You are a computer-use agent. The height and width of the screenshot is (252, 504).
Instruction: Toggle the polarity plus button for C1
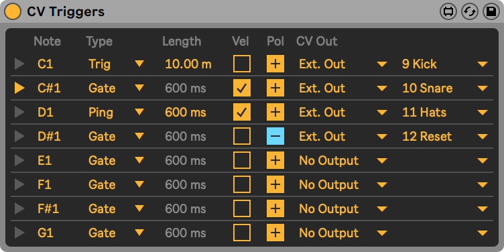tap(275, 64)
